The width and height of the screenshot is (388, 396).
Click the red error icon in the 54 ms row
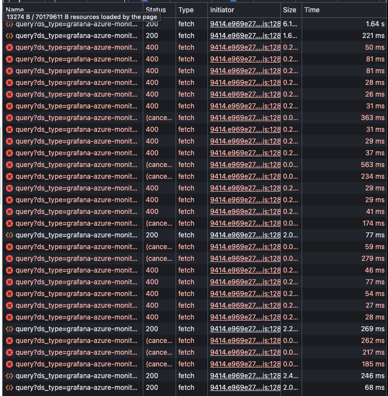point(9,294)
